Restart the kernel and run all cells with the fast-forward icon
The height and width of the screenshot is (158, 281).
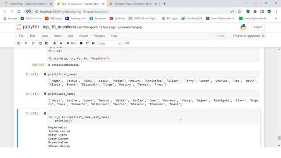(94, 43)
